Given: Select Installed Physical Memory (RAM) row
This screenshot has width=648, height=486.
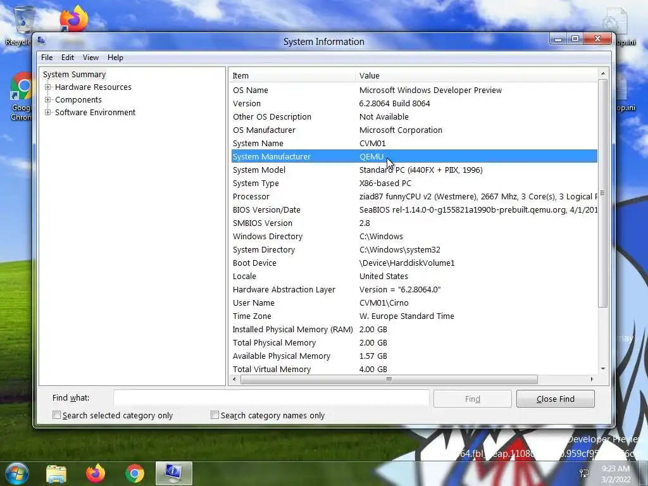Looking at the screenshot, I should [x=414, y=329].
